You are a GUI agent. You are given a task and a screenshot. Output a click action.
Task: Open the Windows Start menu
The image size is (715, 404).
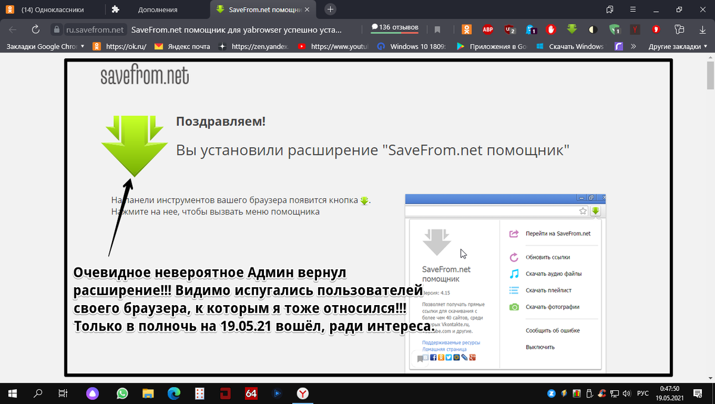tap(13, 393)
